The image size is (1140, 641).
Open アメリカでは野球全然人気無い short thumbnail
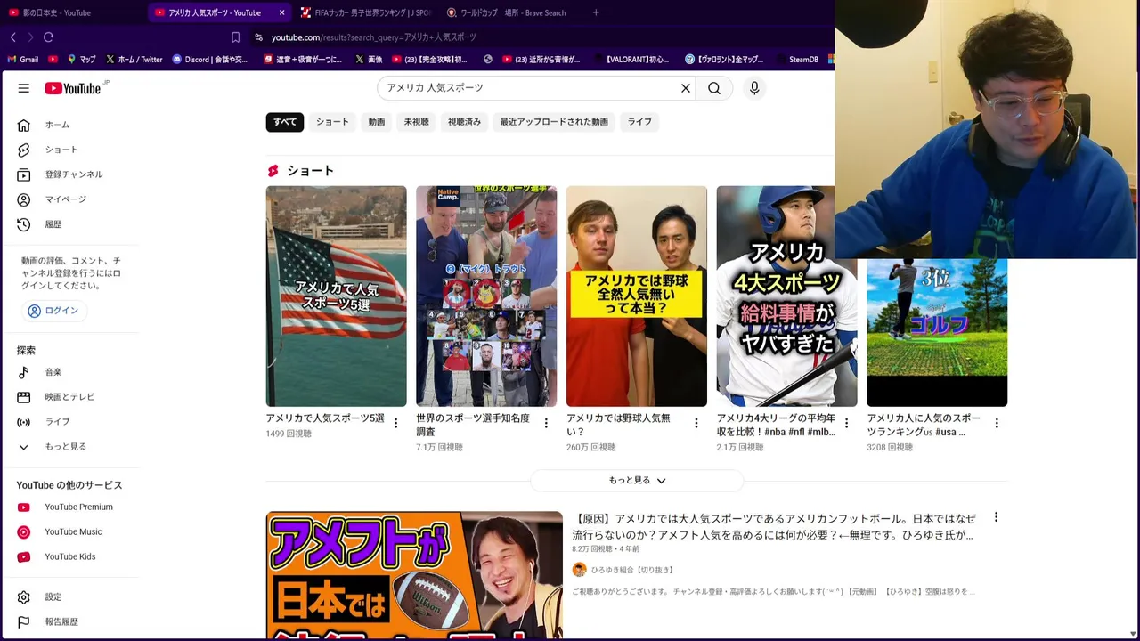[637, 296]
